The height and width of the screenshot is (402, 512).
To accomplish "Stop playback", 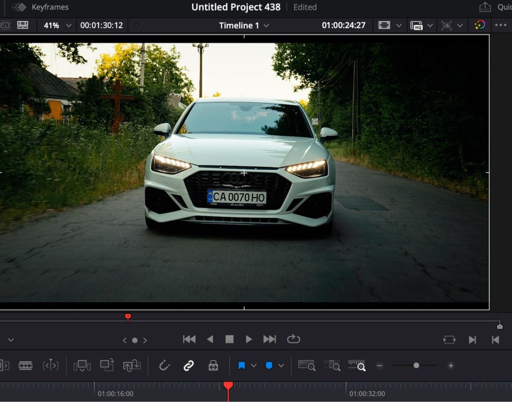I will pyautogui.click(x=229, y=340).
